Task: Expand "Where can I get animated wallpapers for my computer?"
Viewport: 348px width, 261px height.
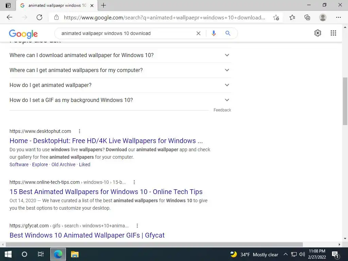Action: pyautogui.click(x=120, y=70)
